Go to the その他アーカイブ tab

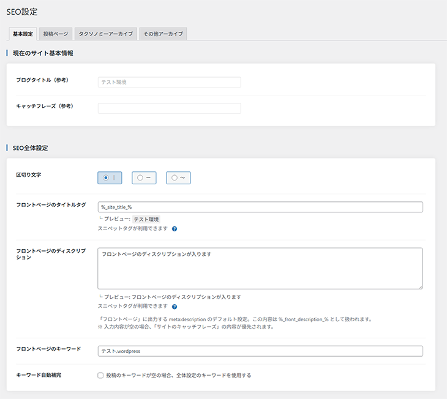tap(163, 34)
